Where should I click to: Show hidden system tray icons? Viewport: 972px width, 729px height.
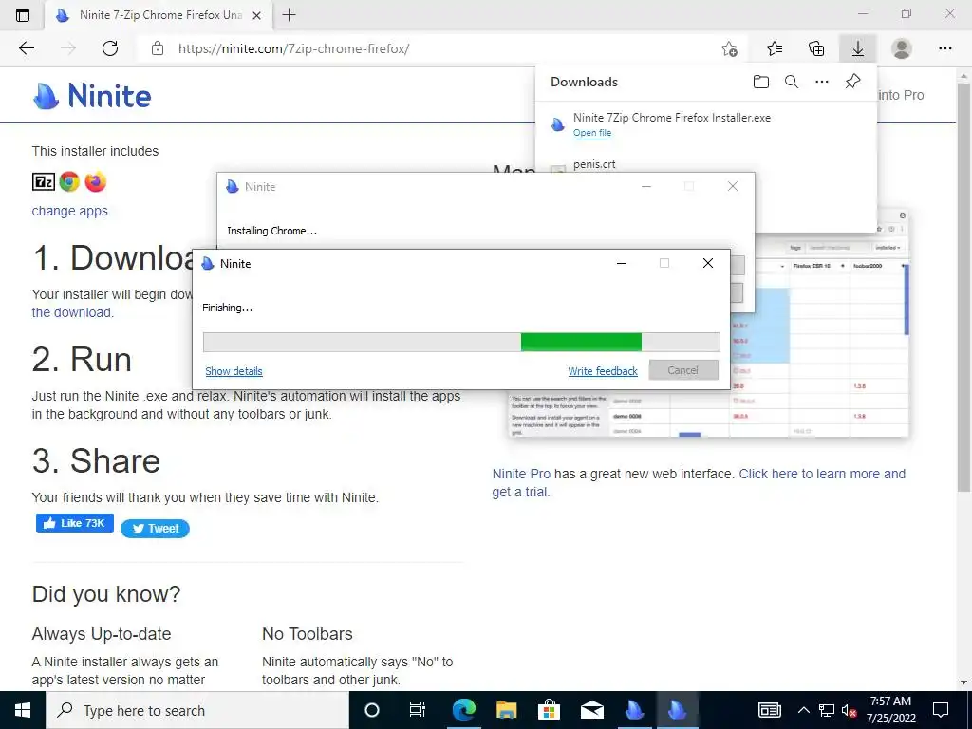click(803, 710)
